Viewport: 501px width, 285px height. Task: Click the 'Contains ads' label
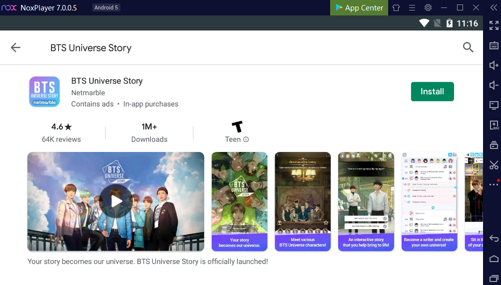click(x=92, y=104)
